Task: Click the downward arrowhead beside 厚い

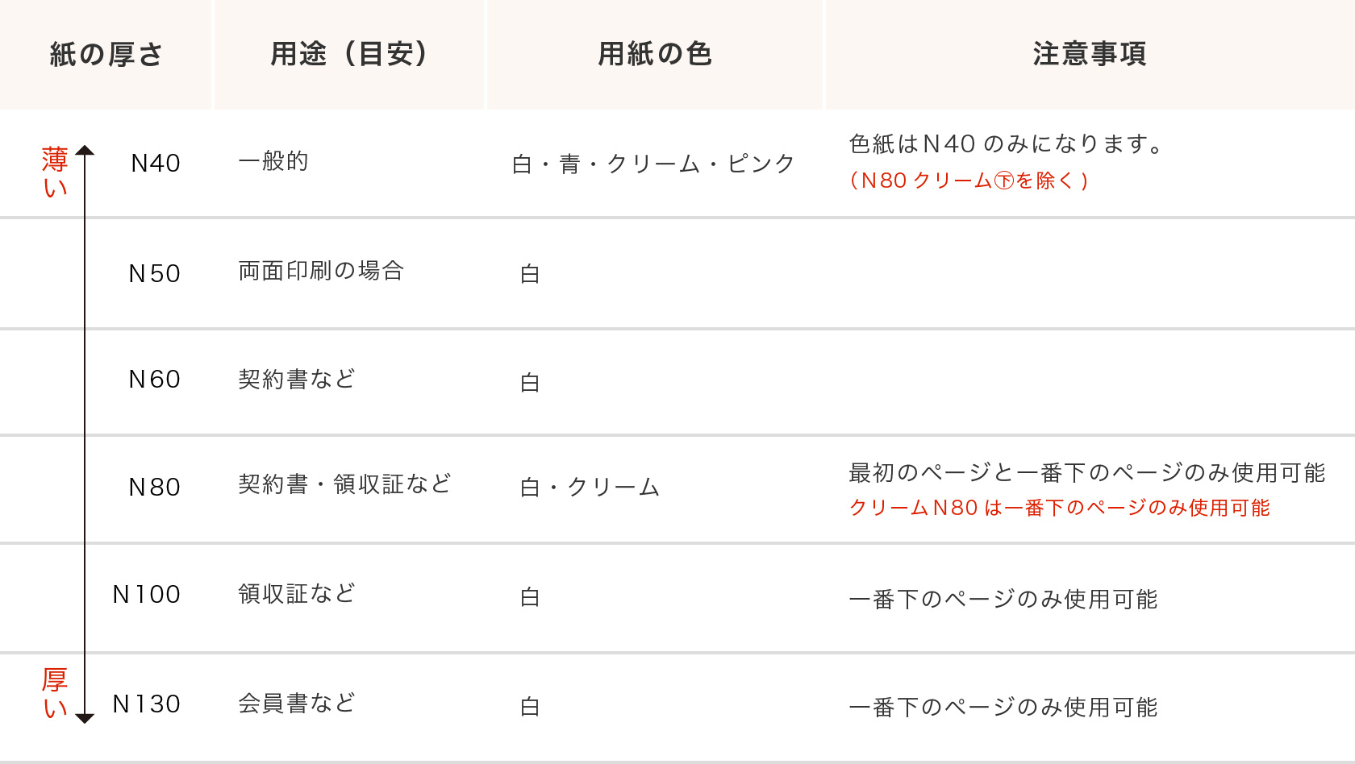Action: click(85, 718)
